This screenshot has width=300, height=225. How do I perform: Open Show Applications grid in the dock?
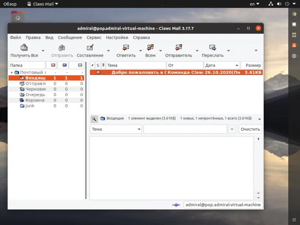pyautogui.click(x=294, y=220)
